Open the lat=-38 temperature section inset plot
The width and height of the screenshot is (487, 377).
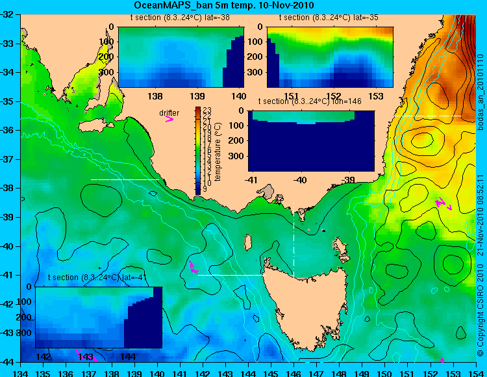point(181,57)
